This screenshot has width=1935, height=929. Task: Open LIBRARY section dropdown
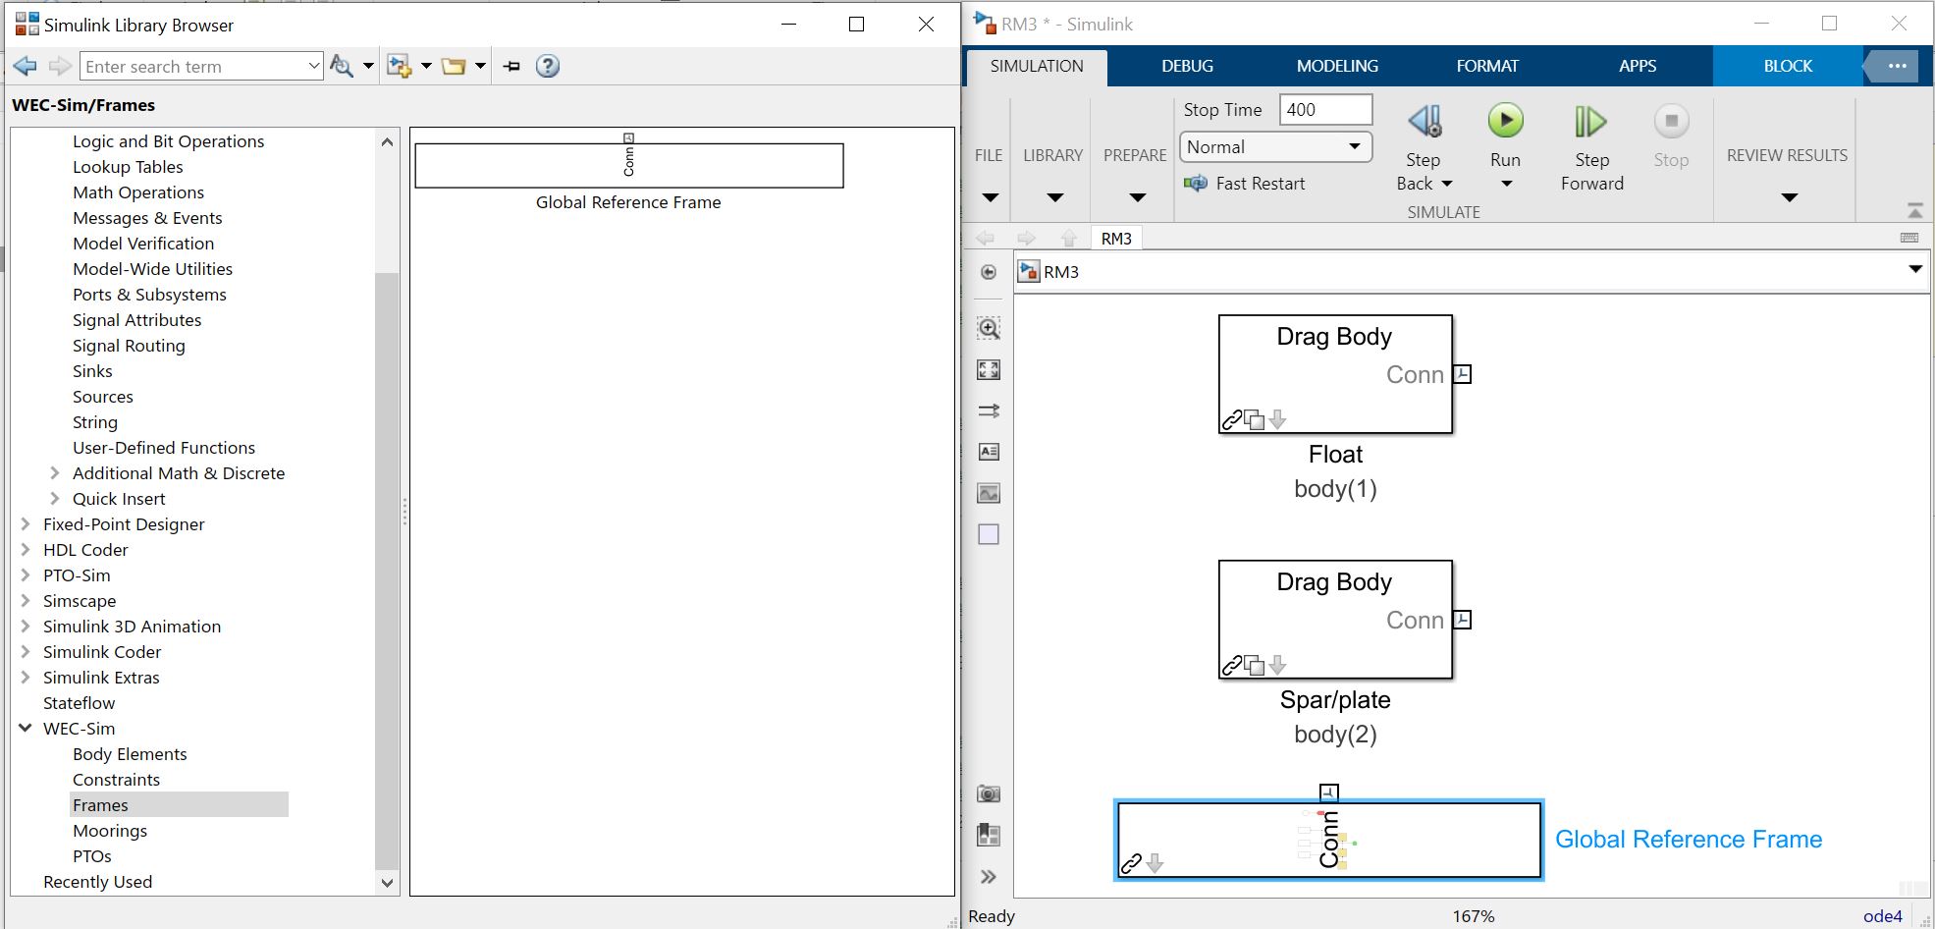pyautogui.click(x=1054, y=197)
